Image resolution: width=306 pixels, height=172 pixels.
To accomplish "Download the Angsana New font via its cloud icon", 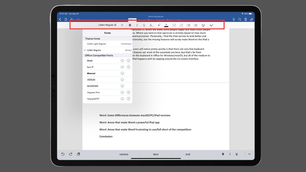I will 122,92.
